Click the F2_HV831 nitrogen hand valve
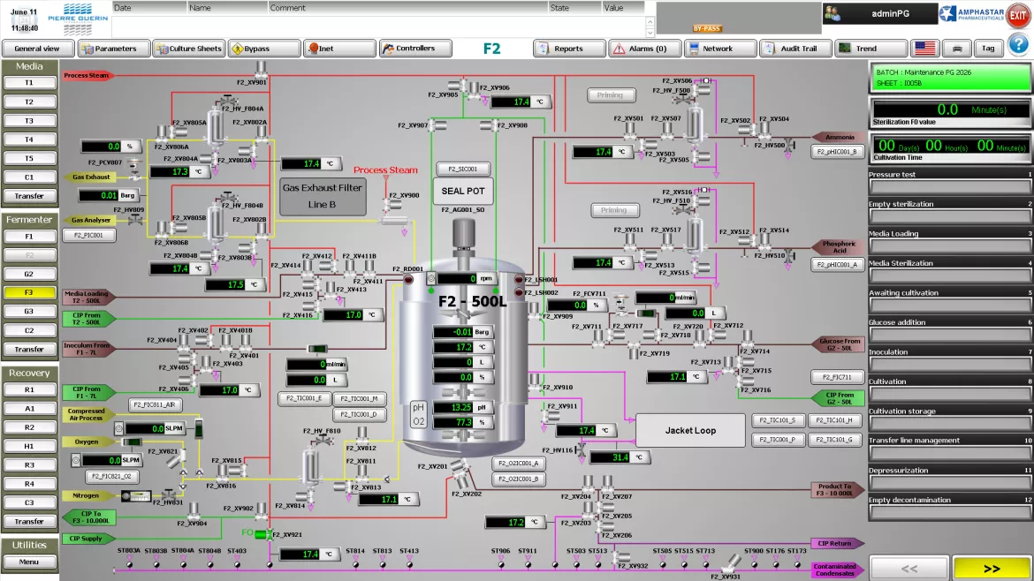 [x=169, y=494]
